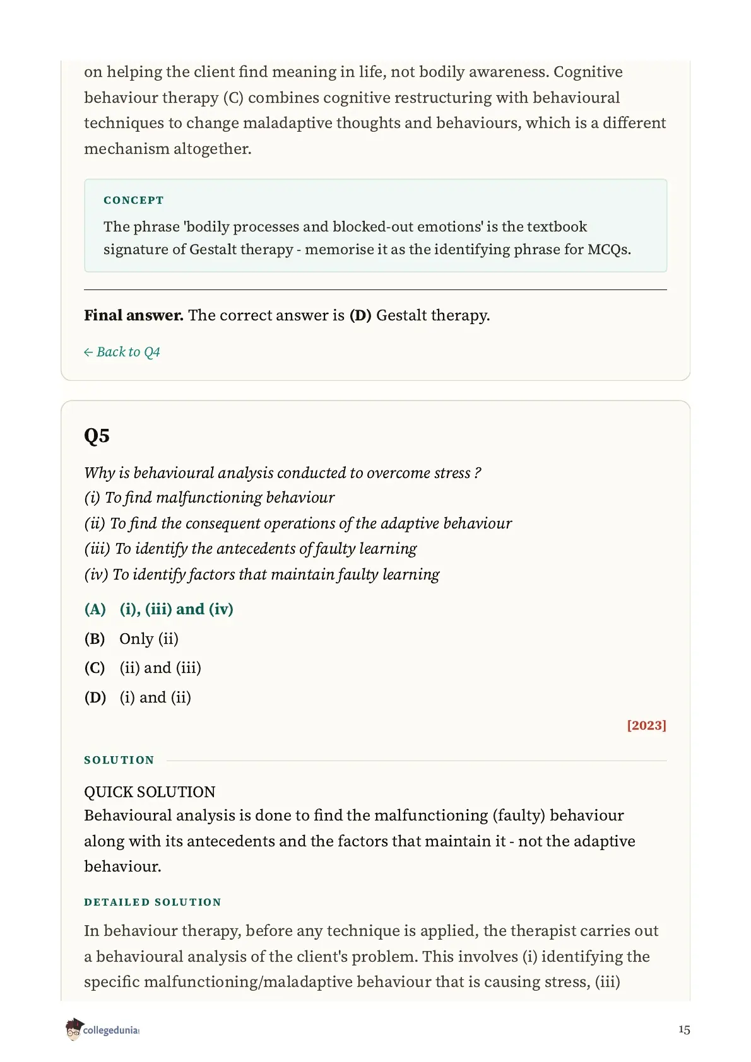751x1062 pixels.
Task: Click the [2023] year tag
Action: [646, 725]
